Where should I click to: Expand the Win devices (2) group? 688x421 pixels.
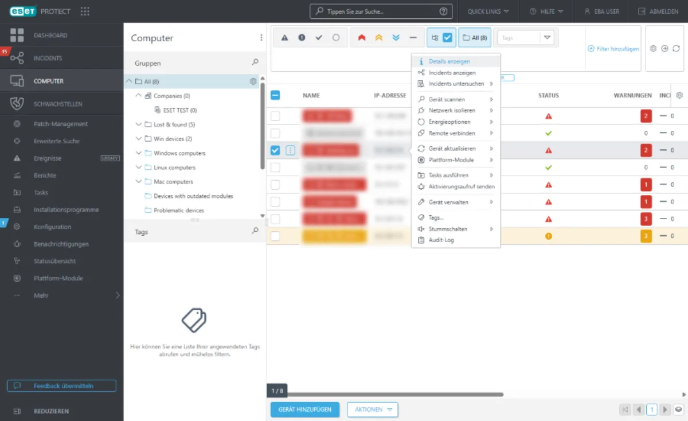click(x=139, y=139)
